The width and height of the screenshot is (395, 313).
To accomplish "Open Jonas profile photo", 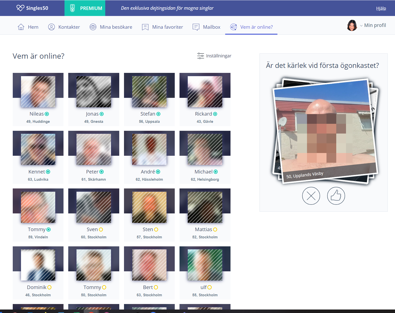I will tap(94, 92).
